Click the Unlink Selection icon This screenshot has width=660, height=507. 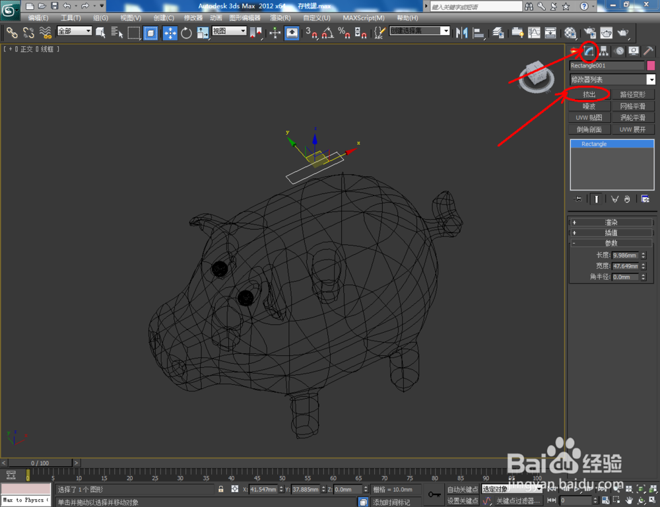coord(28,32)
